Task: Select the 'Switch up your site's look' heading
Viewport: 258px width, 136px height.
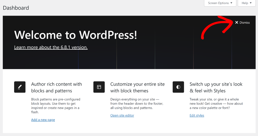Action: [x=216, y=87]
